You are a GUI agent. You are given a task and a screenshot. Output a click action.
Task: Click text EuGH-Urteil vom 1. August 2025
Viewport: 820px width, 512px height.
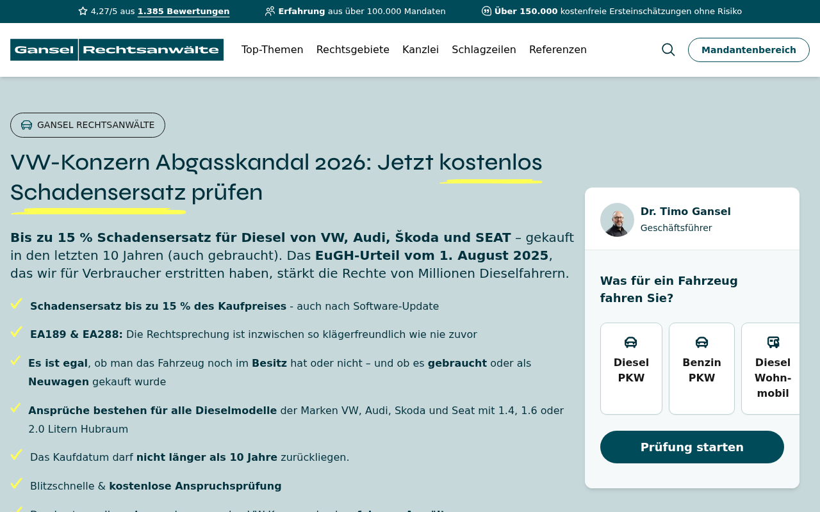tap(432, 255)
